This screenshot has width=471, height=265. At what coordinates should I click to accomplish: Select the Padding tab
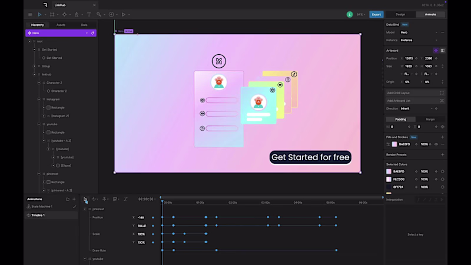pyautogui.click(x=400, y=120)
